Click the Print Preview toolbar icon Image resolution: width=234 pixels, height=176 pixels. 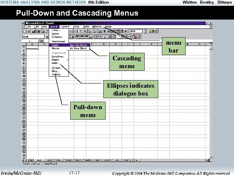click(x=43, y=31)
